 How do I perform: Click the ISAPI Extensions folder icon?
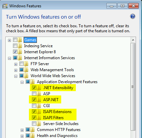(x=39, y=112)
